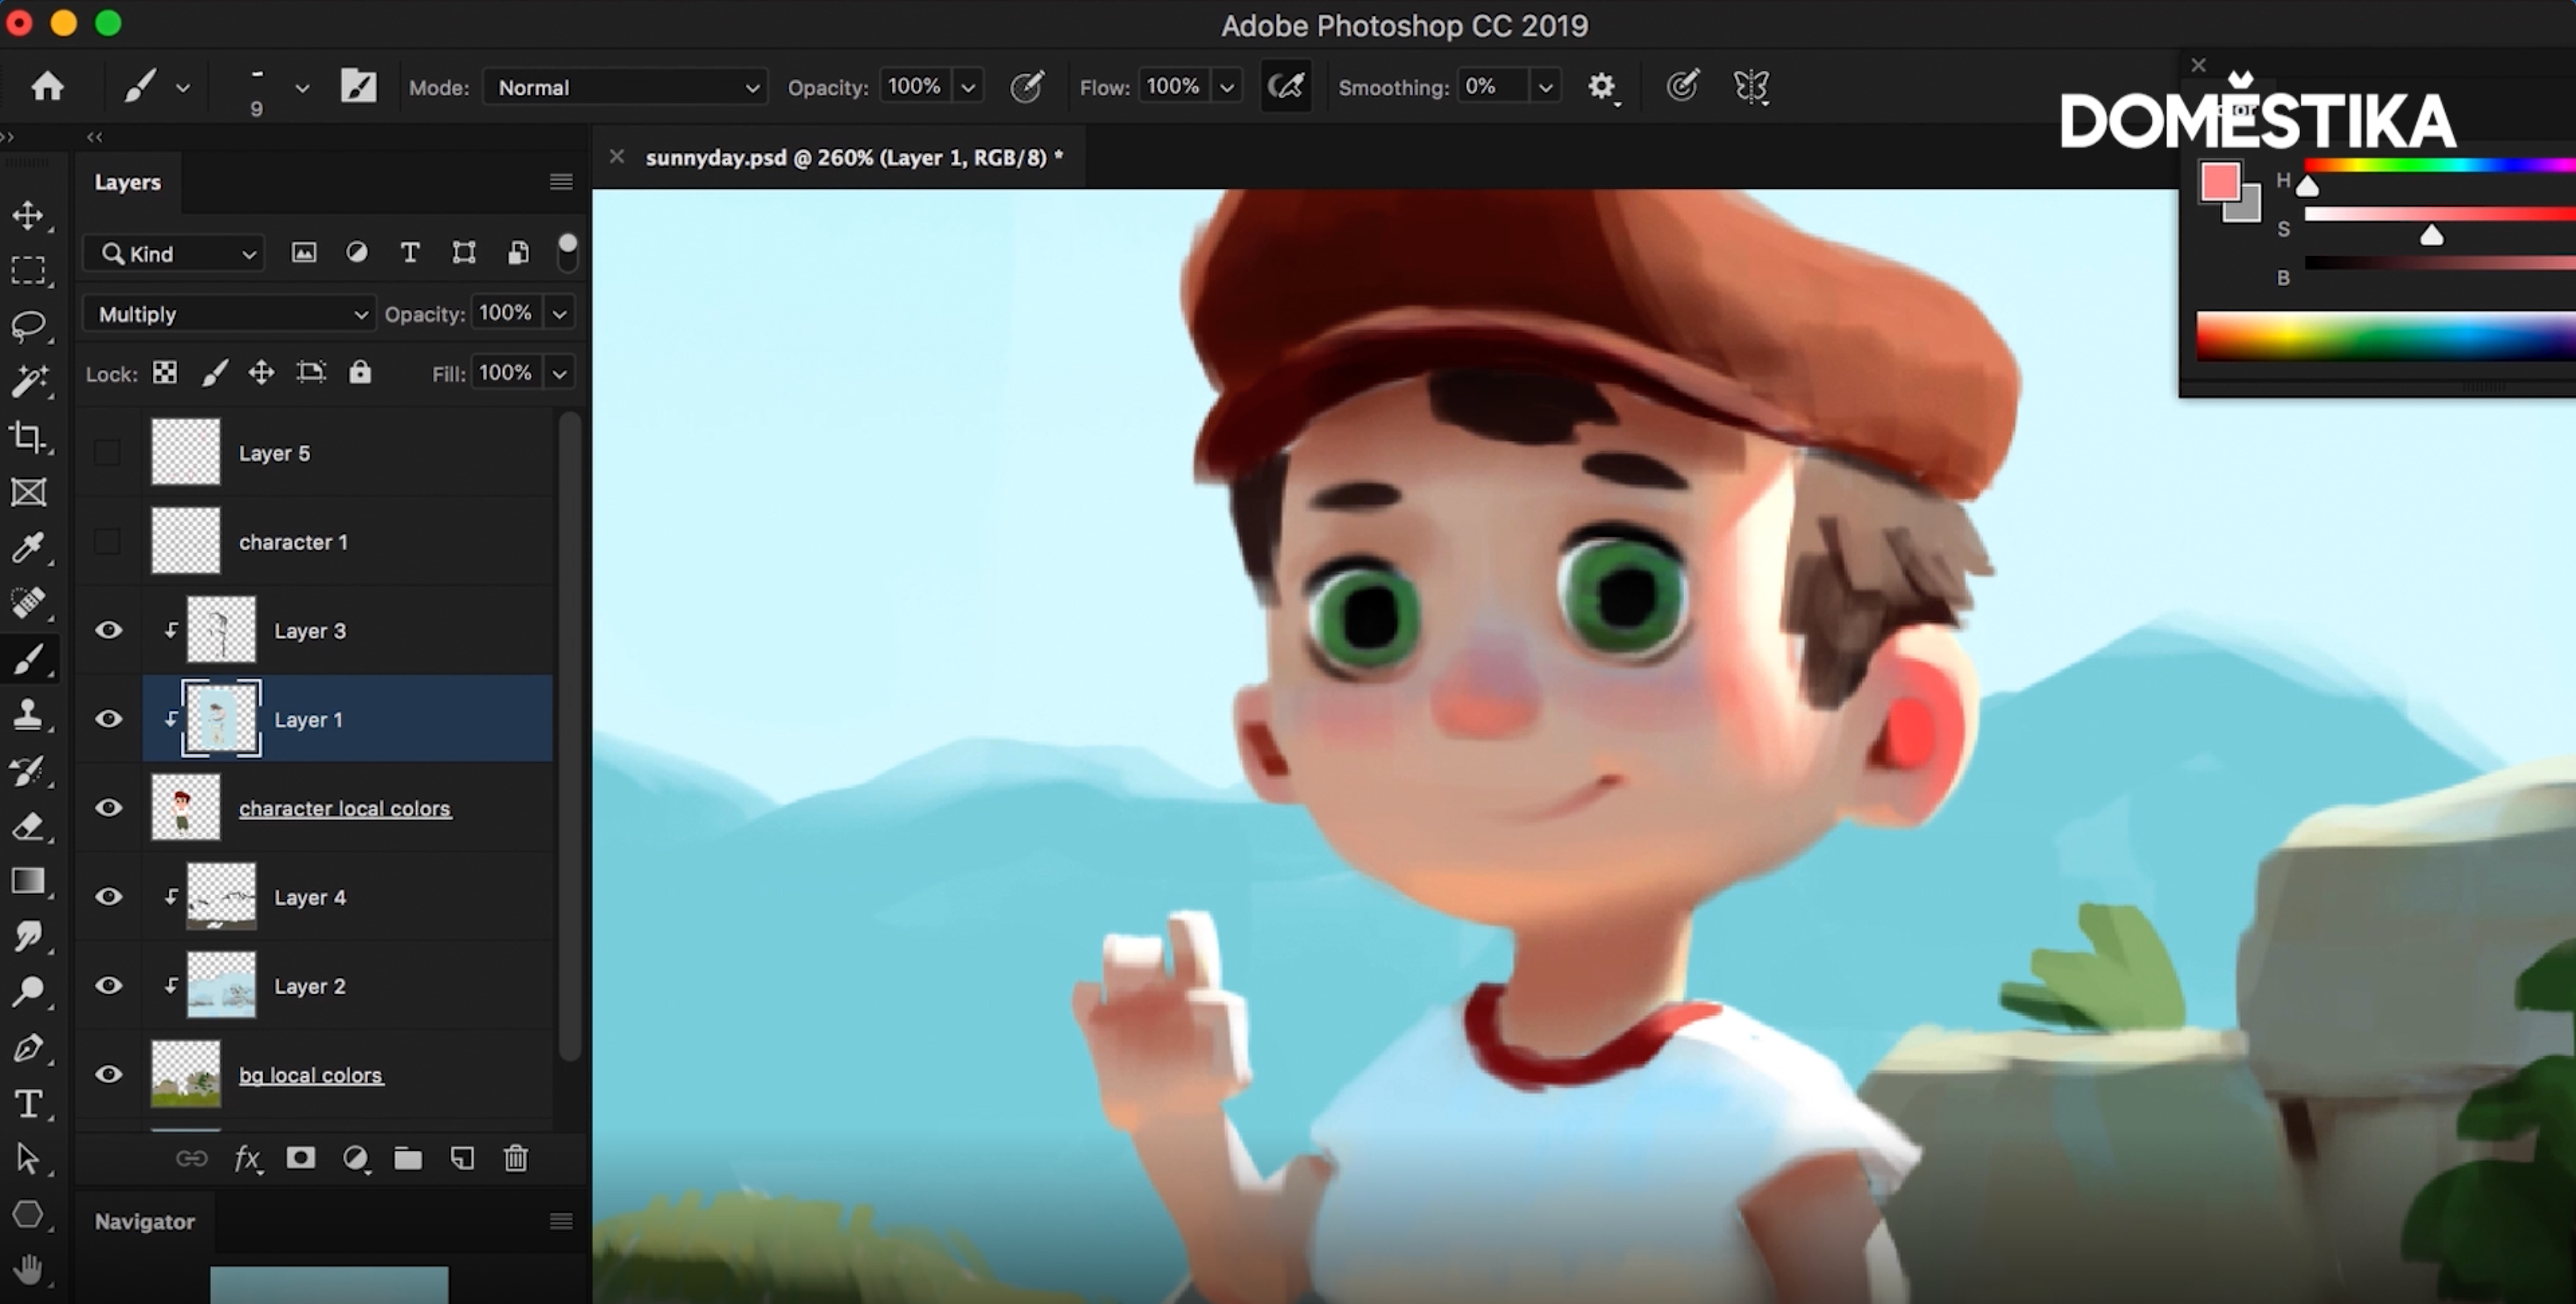Switch to the Navigator tab
The image size is (2576, 1304).
coord(144,1221)
